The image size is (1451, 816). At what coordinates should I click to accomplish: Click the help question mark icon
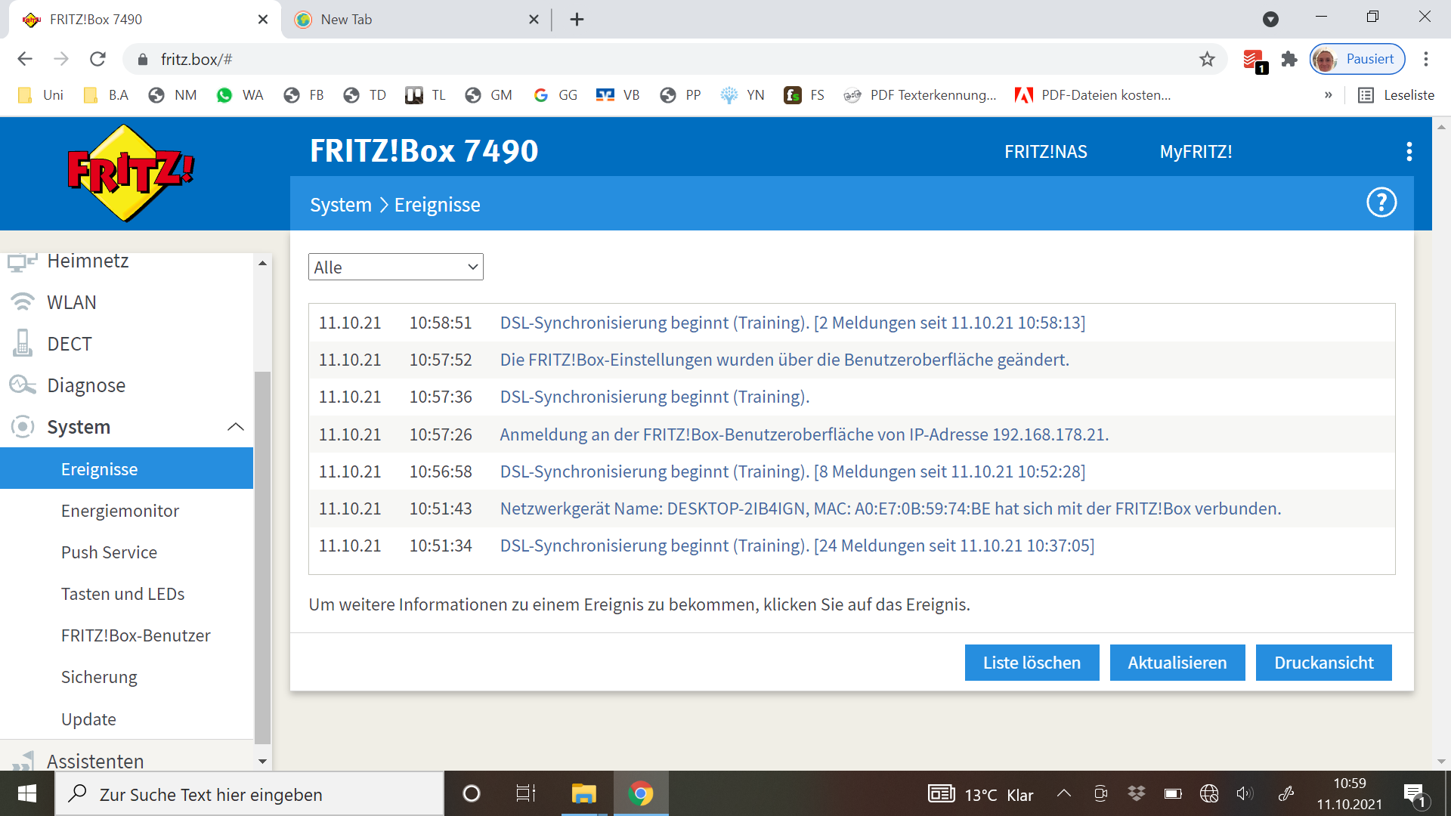click(x=1381, y=202)
